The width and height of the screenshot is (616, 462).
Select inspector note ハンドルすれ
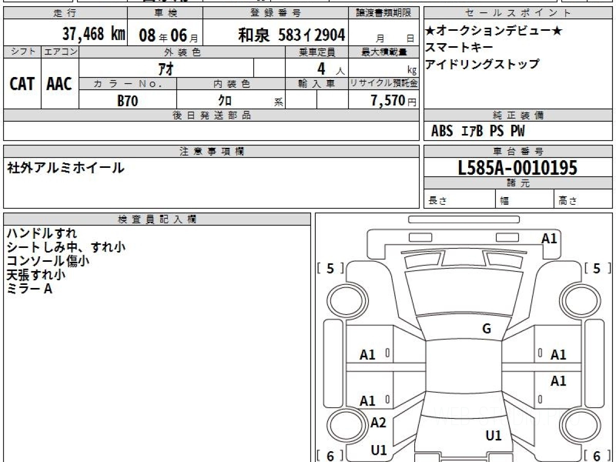coord(42,234)
